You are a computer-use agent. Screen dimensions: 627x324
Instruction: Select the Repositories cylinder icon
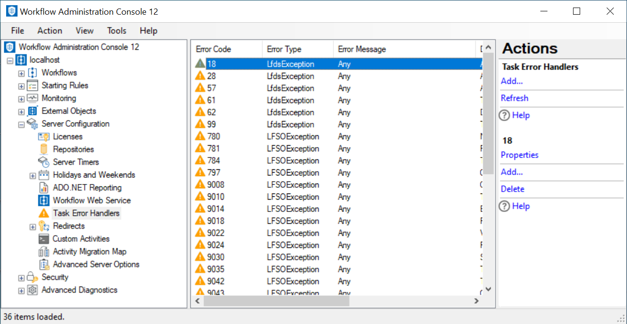tap(44, 149)
